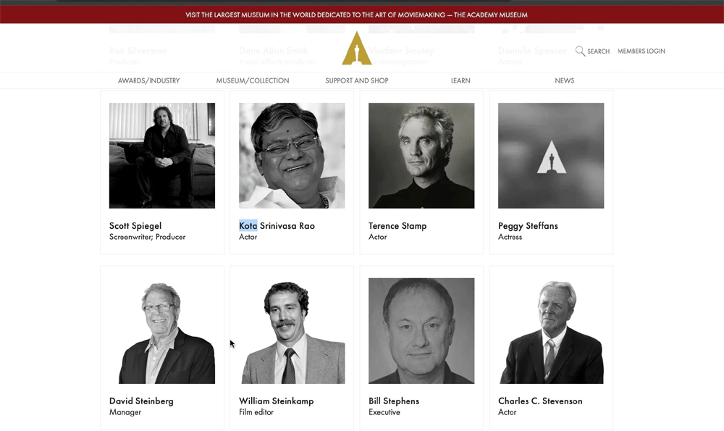Open Scott Spiegel's portrait photo
Image resolution: width=724 pixels, height=431 pixels.
162,156
